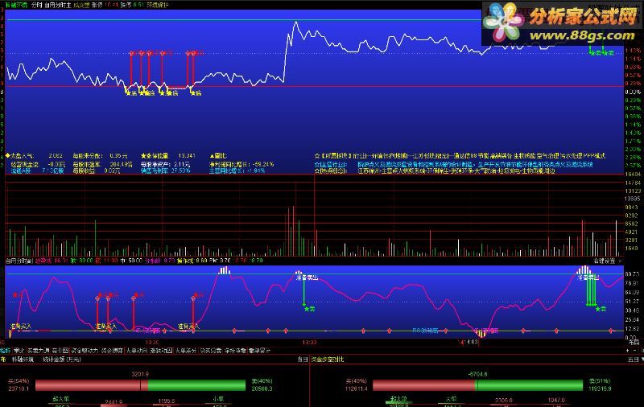Select the 当日 period label
644x407 pixels.
[x=303, y=360]
